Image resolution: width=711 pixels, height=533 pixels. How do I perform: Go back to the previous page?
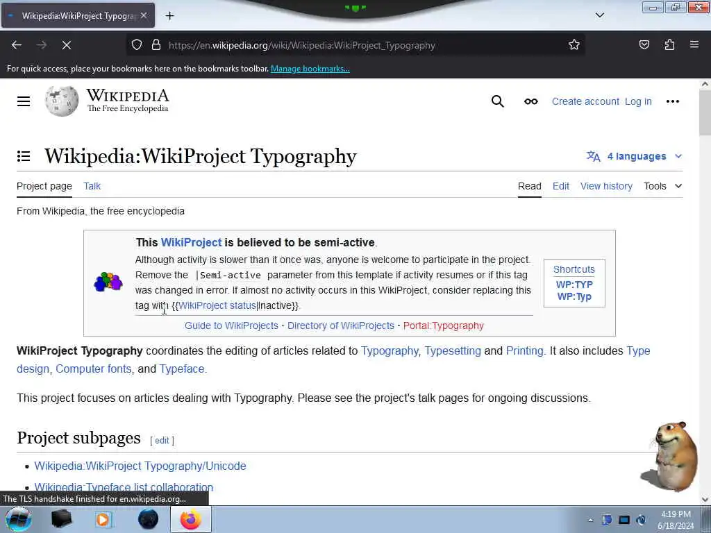tap(17, 45)
